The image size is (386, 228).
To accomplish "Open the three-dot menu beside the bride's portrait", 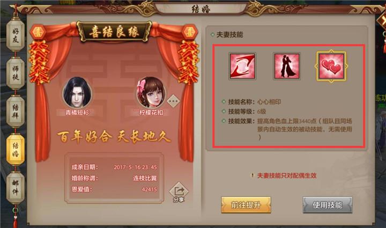I will coord(173,101).
